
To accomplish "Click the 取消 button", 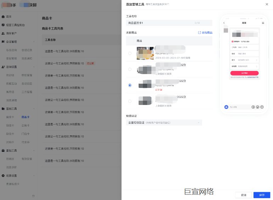I will [x=244, y=195].
